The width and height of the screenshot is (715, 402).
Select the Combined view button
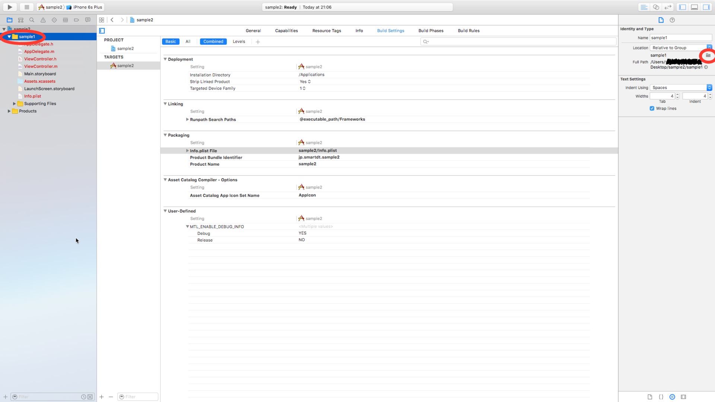pos(213,41)
